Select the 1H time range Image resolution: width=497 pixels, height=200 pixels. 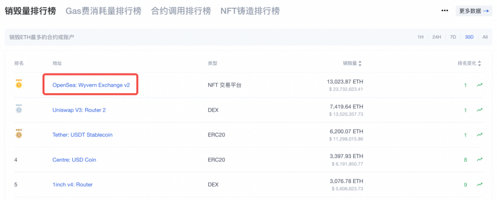[x=420, y=37]
